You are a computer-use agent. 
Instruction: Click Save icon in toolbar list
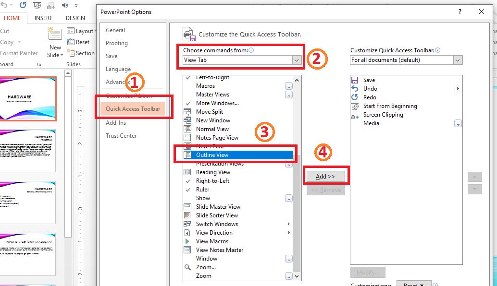355,80
